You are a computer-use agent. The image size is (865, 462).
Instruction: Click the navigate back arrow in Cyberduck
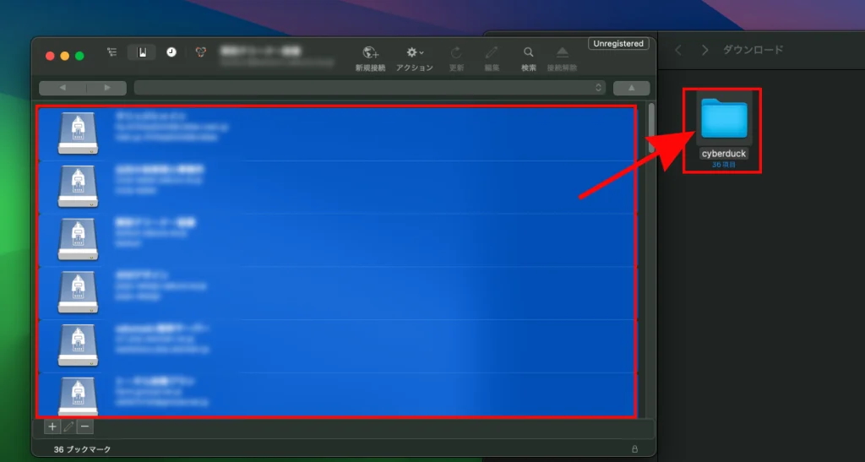point(62,88)
